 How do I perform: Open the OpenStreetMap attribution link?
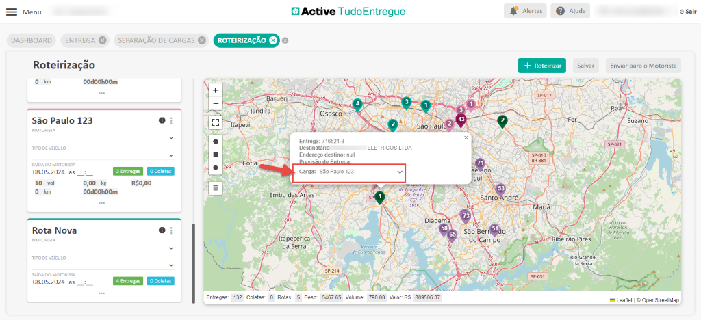pyautogui.click(x=659, y=300)
